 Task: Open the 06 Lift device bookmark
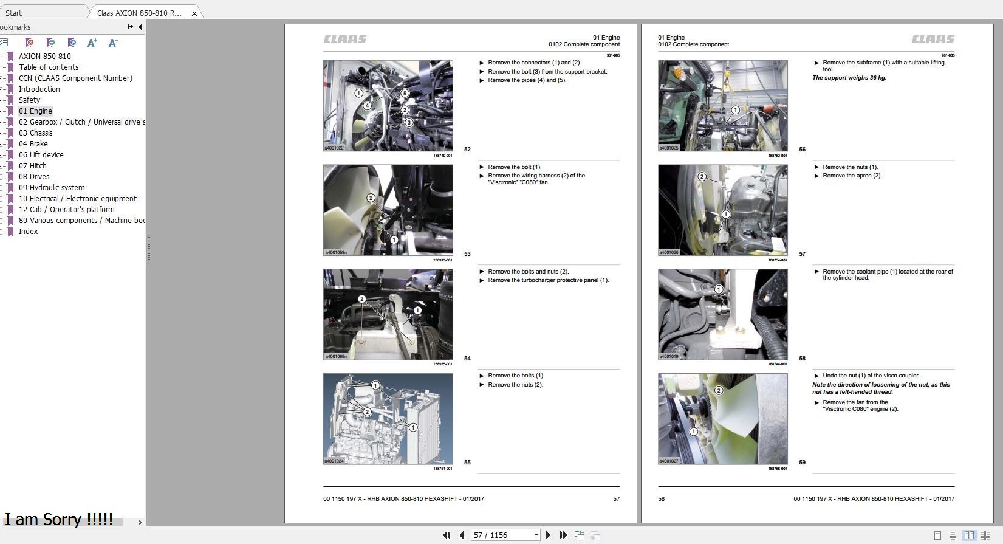click(41, 154)
